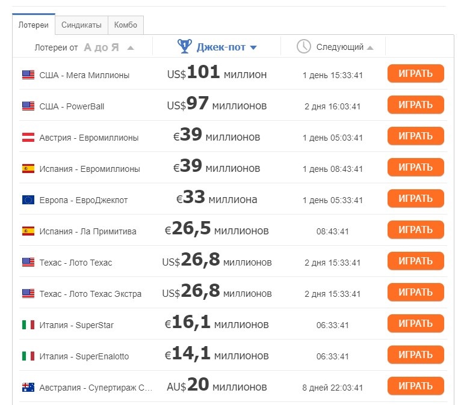Click the US$97 миллионов jackpot amount

click(x=217, y=104)
